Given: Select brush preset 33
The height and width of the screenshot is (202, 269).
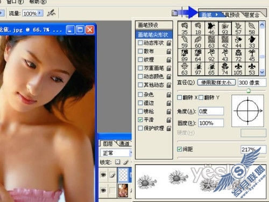Looking at the screenshot, I should coord(252,41).
